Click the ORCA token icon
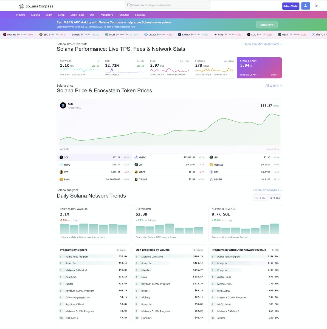 pyautogui.click(x=136, y=172)
